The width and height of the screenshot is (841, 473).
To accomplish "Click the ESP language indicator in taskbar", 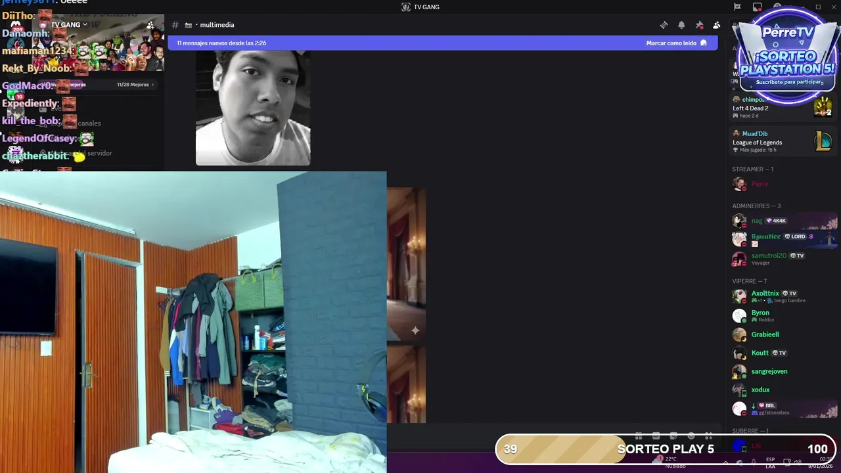I will 770,462.
